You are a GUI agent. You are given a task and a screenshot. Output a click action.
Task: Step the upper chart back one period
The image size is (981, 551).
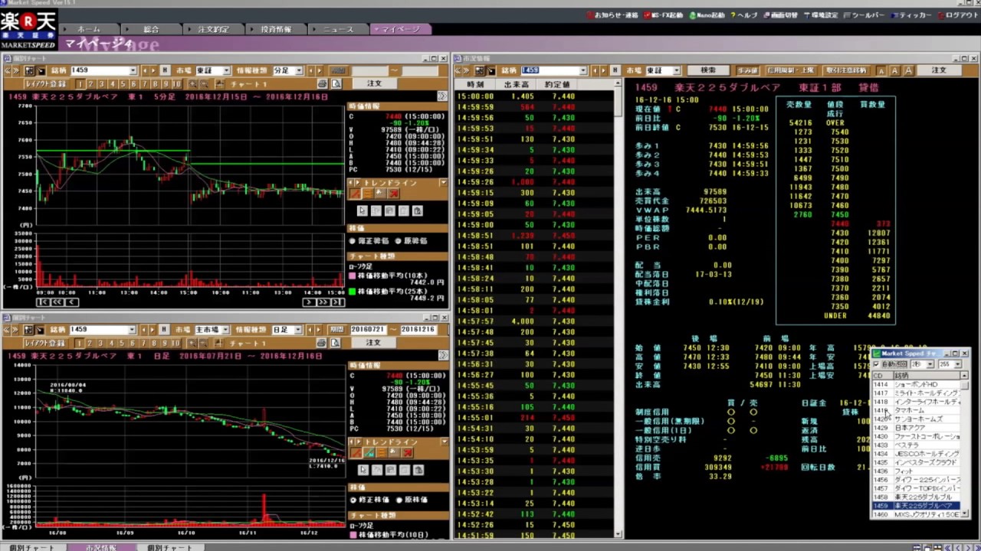click(71, 302)
